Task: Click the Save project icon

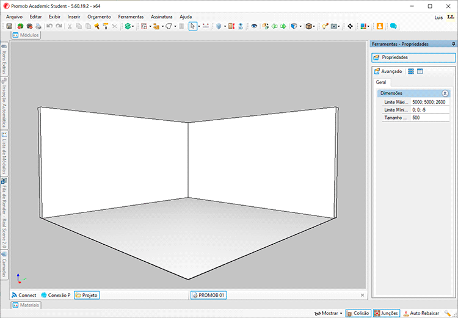Action: tap(9, 26)
